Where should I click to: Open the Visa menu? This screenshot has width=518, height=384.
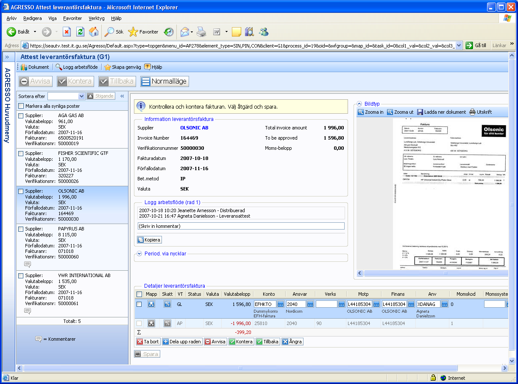(x=53, y=18)
